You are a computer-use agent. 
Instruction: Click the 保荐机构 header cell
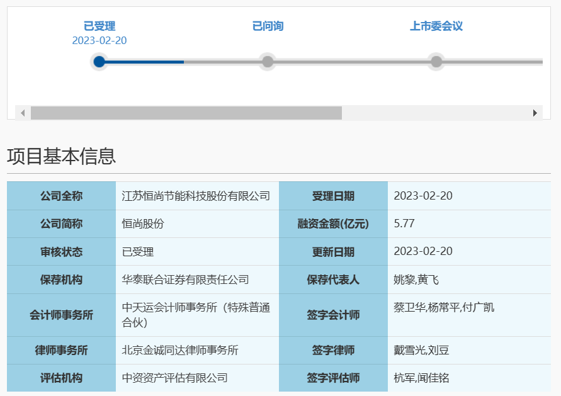pyautogui.click(x=61, y=280)
